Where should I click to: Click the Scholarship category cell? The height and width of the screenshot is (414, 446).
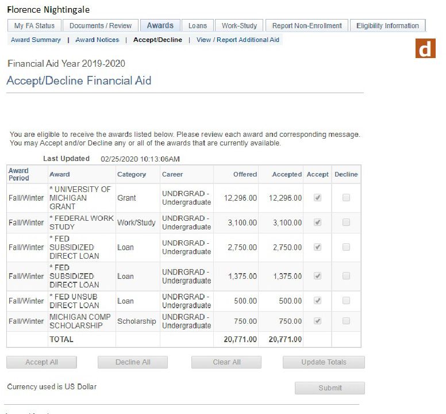(x=137, y=321)
